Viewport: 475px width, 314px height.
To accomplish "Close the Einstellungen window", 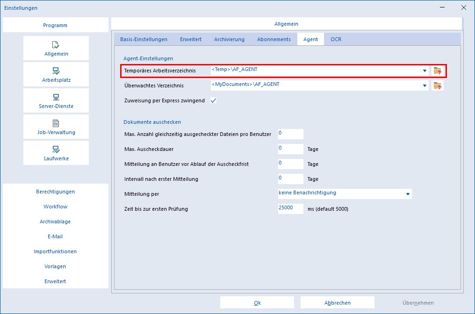I will tap(463, 7).
